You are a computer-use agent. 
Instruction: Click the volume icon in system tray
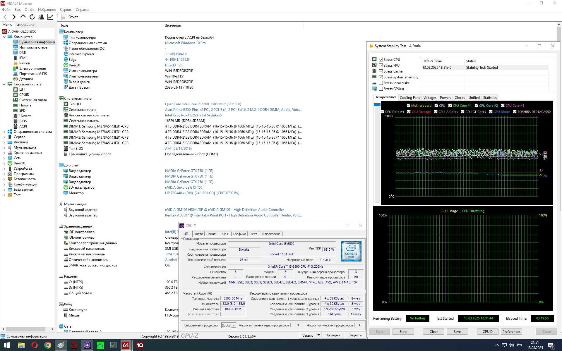coord(511,345)
